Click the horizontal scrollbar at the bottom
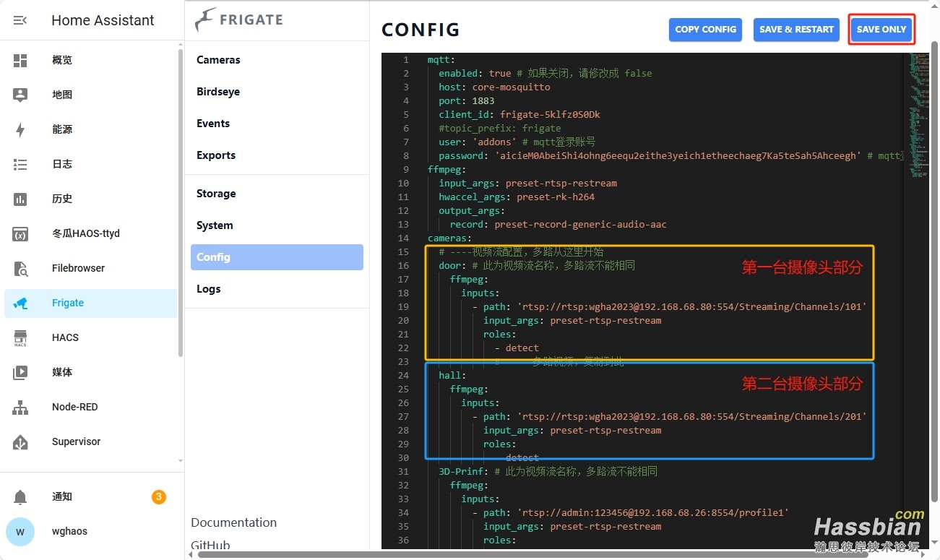Viewport: 940px width, 560px height. click(x=535, y=554)
